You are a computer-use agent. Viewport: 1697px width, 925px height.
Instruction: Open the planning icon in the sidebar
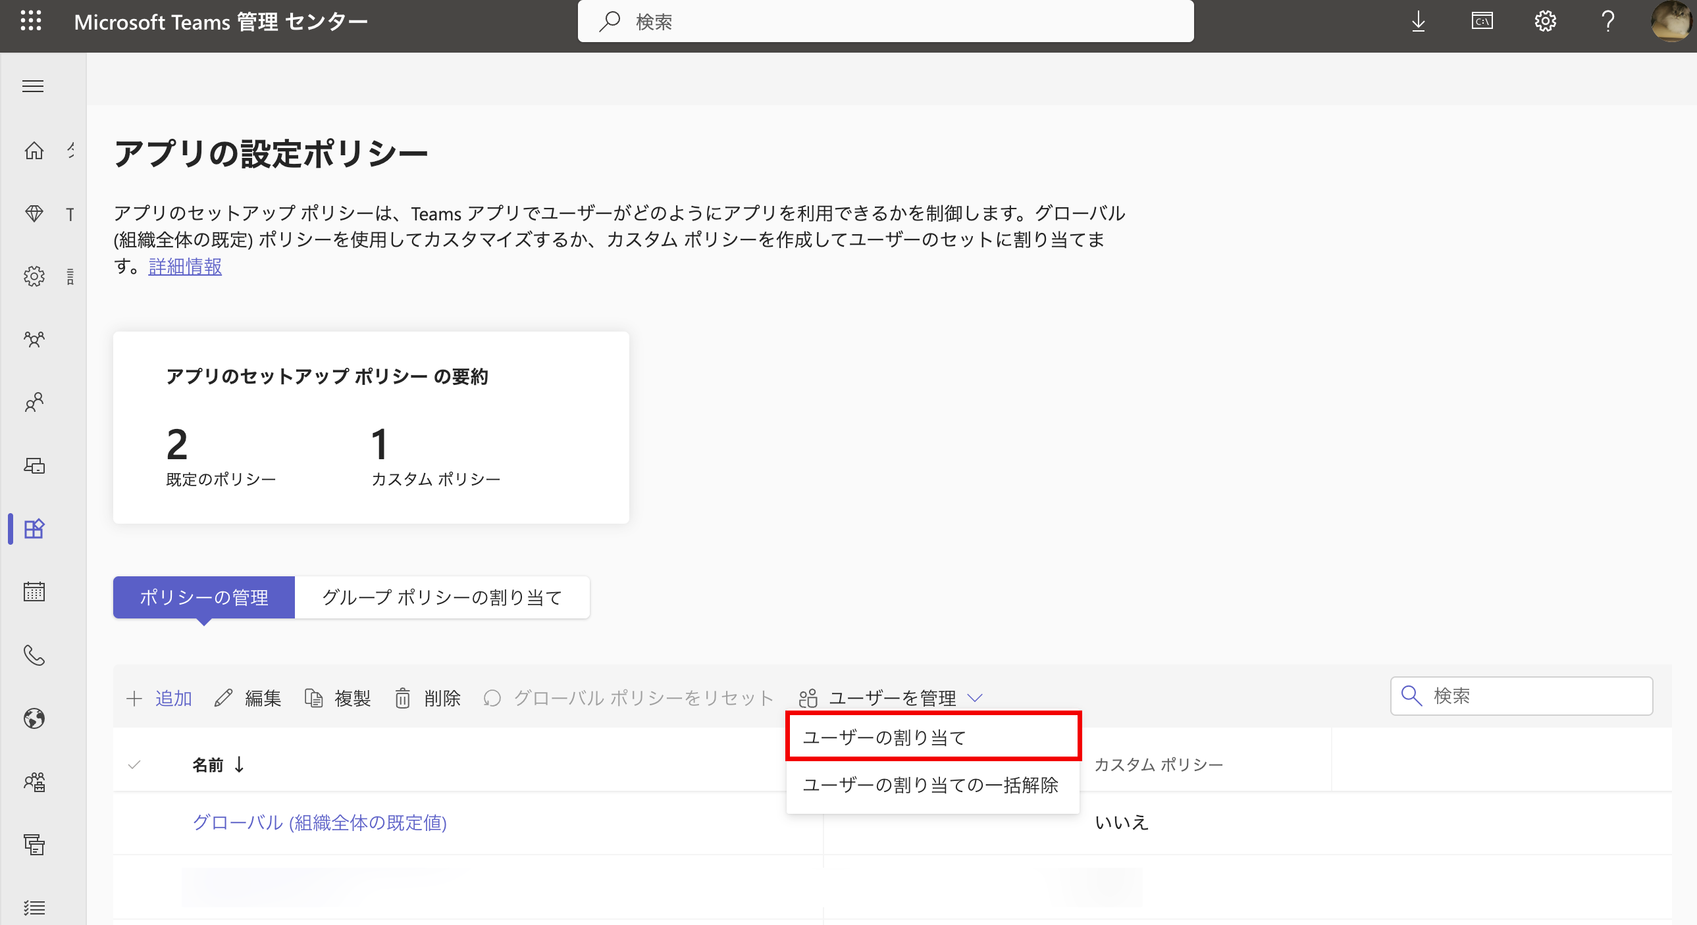click(x=34, y=844)
